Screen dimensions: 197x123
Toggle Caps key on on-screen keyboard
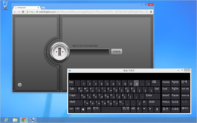(74, 96)
